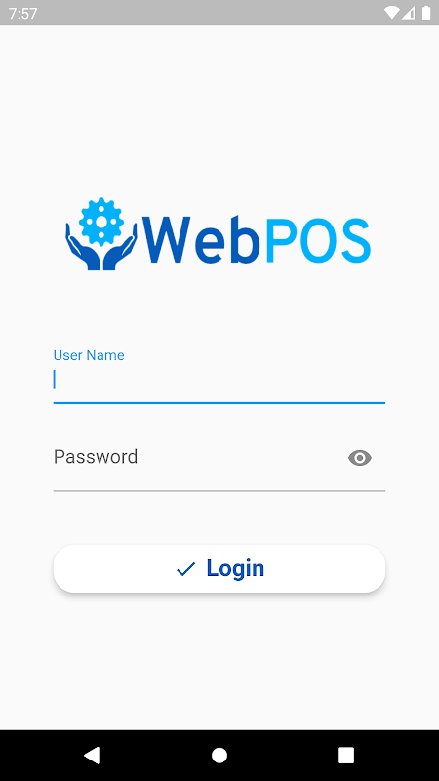Click the Login button

pyautogui.click(x=219, y=568)
